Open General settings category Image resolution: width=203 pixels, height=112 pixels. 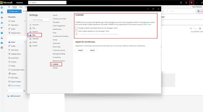[x=34, y=32]
